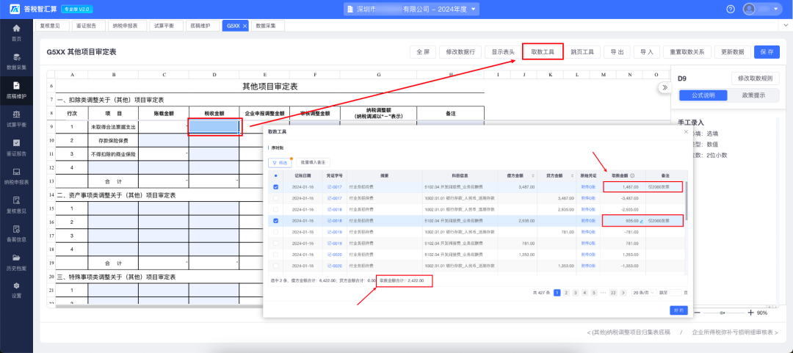Open 试算平衡 in the left sidebar
The image size is (793, 353).
coord(16,118)
